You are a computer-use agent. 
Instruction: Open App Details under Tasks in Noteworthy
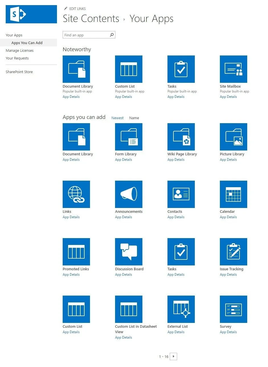pos(176,96)
